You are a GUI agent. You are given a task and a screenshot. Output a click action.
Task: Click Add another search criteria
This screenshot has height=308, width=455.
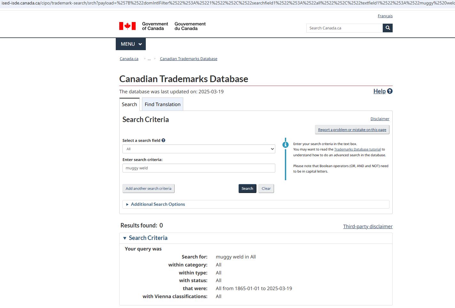coord(148,189)
